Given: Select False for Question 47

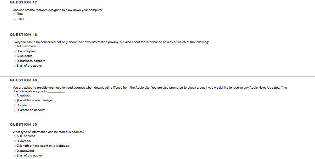Looking at the screenshot, I should point(14,20).
